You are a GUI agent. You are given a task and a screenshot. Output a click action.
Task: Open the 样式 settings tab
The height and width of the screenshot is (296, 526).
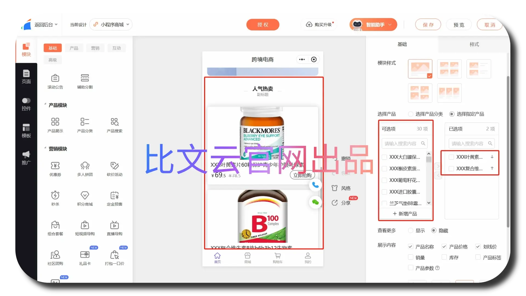tap(474, 44)
